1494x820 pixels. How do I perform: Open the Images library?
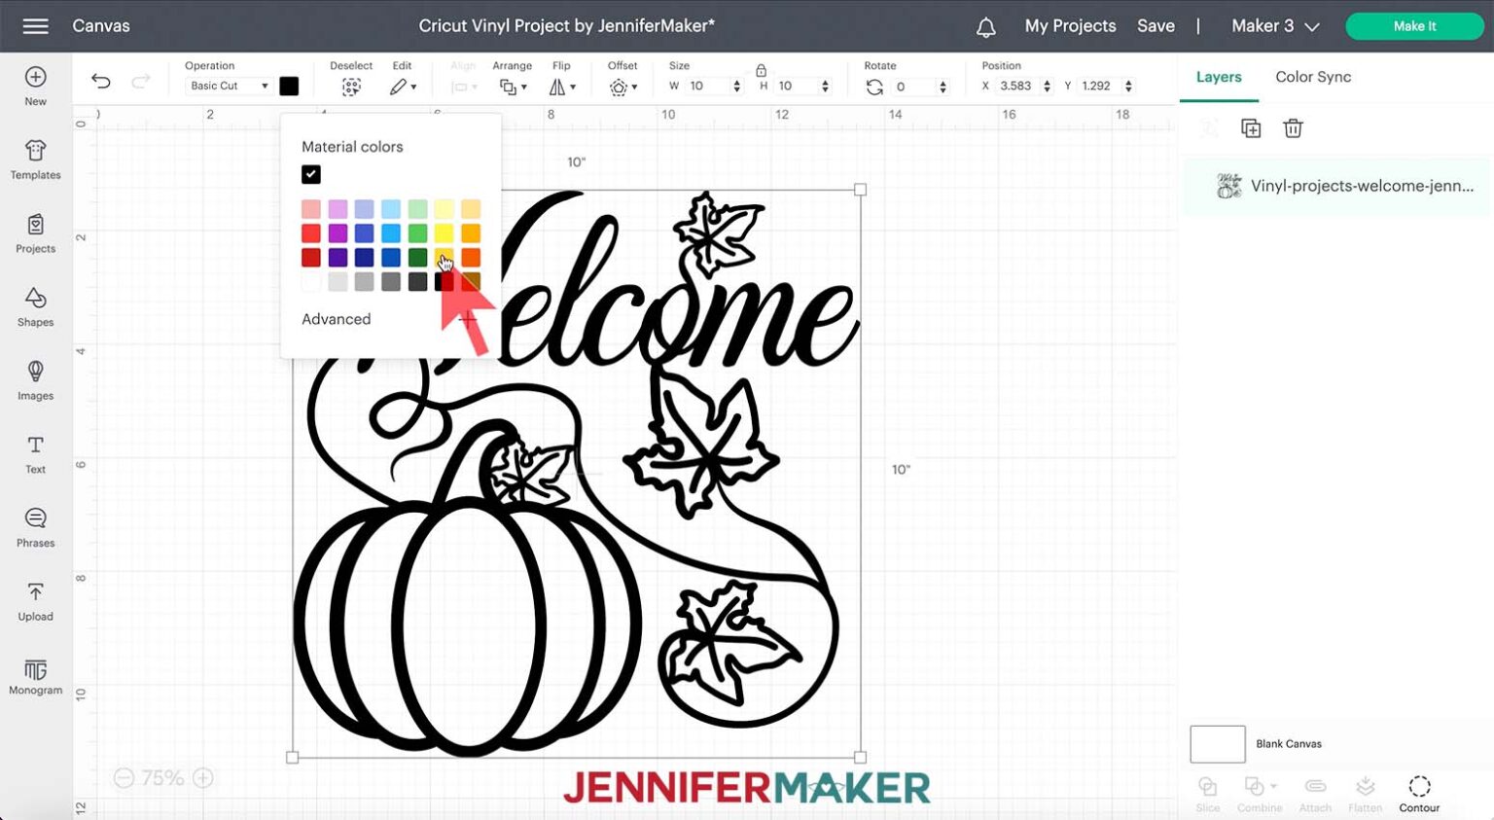click(x=36, y=380)
